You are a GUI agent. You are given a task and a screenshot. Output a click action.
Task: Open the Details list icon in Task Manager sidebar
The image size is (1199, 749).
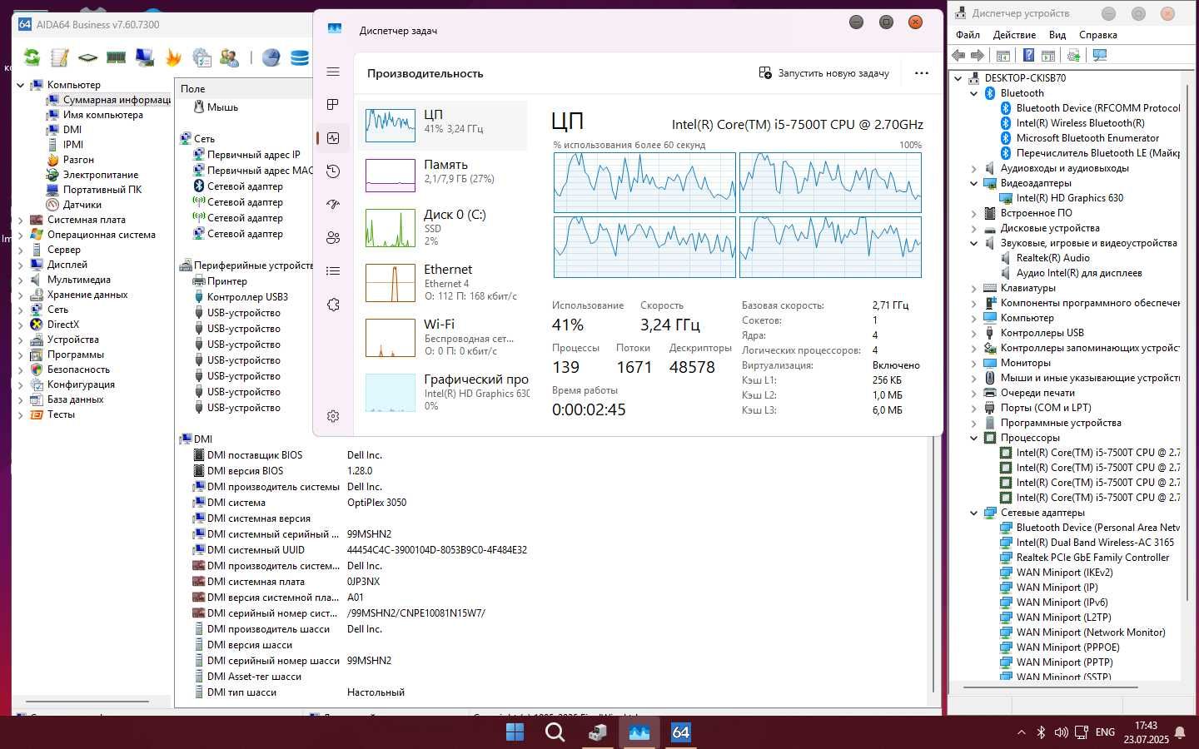[x=333, y=271]
